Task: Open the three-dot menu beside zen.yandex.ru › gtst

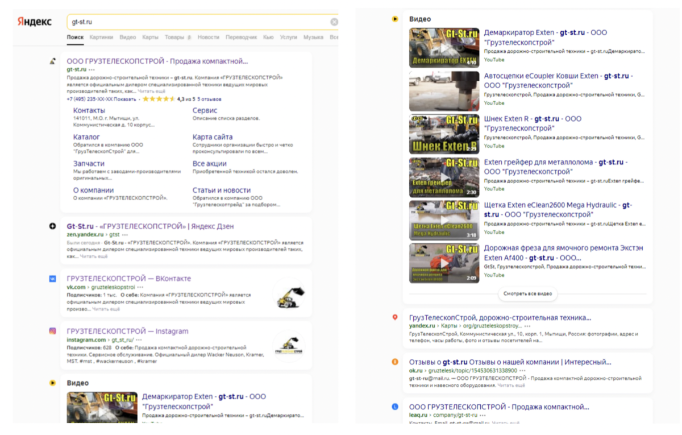Action: point(125,234)
